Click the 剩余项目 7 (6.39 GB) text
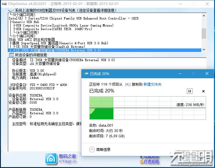 click(107, 136)
